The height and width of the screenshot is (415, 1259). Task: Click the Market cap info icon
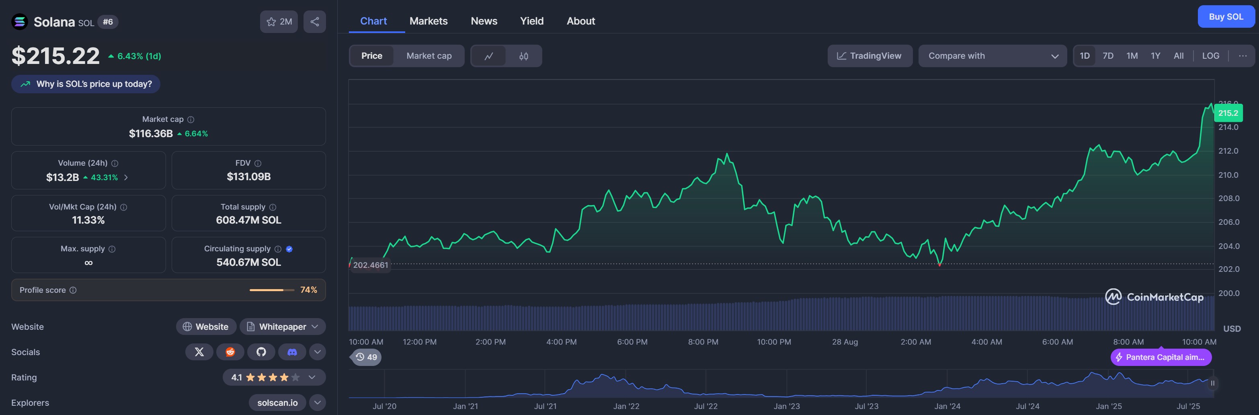click(191, 120)
